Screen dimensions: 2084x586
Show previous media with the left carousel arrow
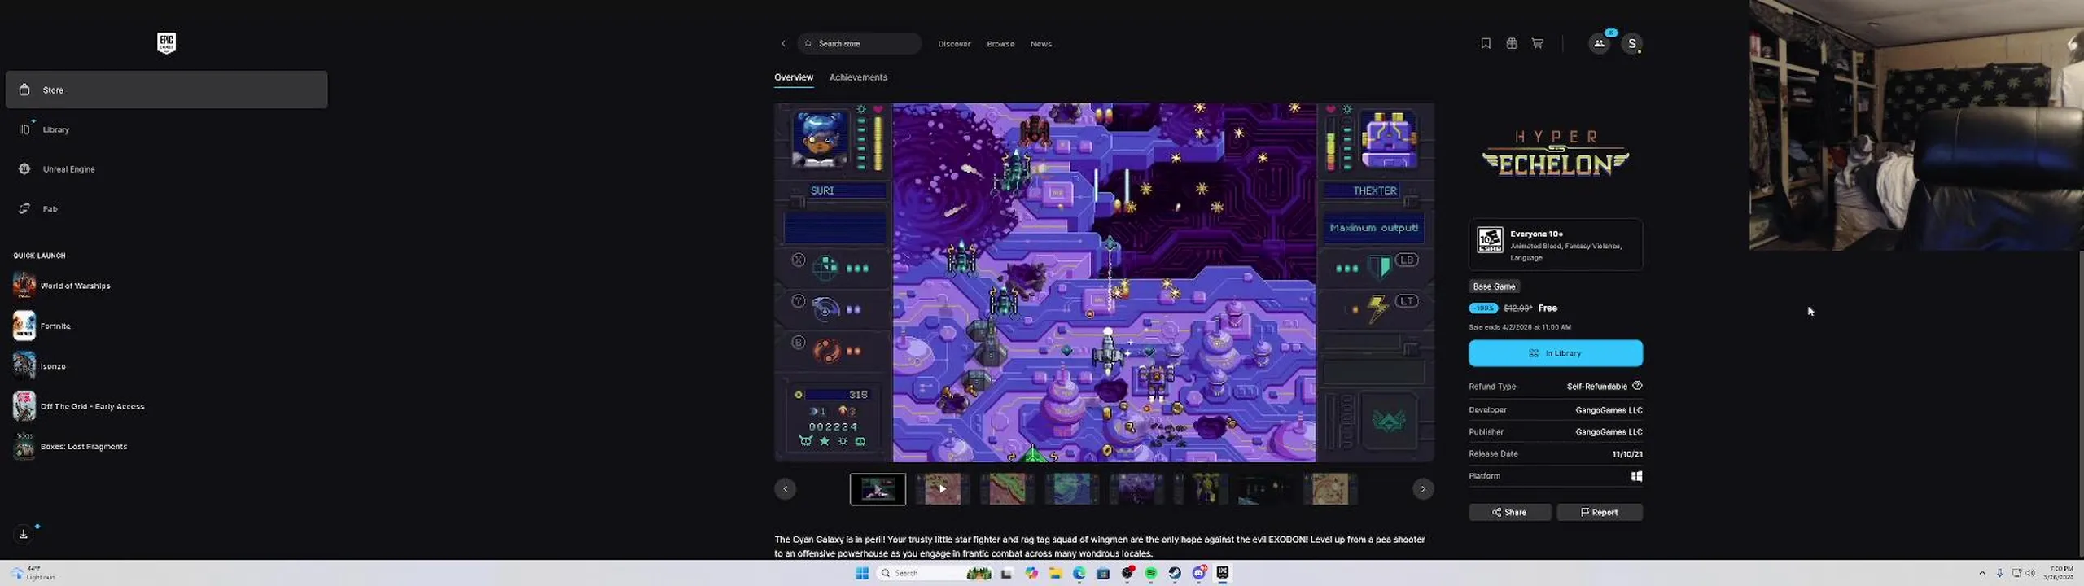786,489
